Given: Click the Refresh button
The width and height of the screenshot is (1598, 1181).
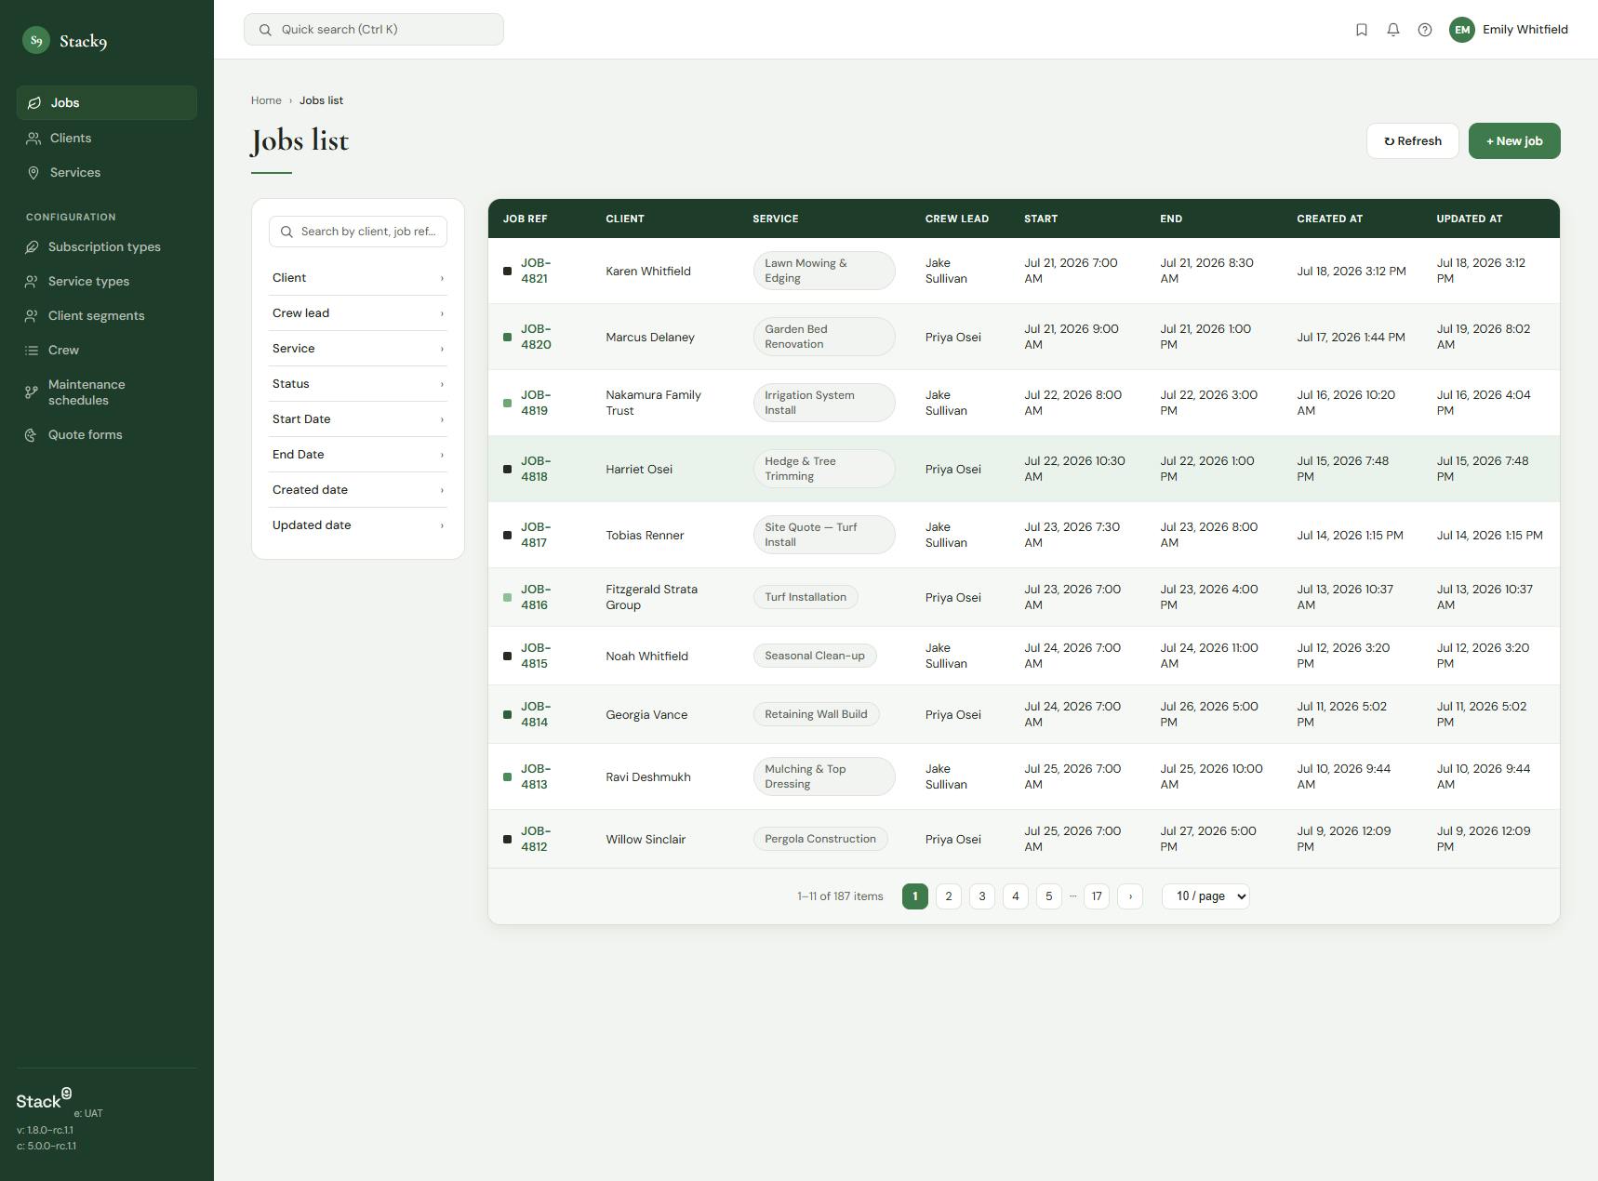Looking at the screenshot, I should (1413, 141).
